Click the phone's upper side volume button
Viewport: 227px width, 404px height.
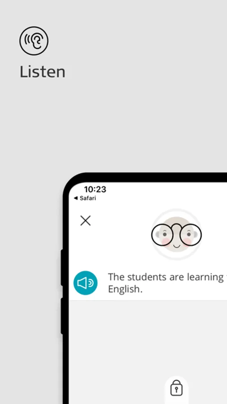pos(62,268)
